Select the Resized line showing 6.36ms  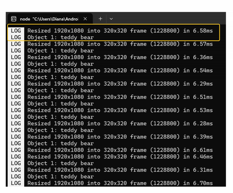[x=120, y=57]
